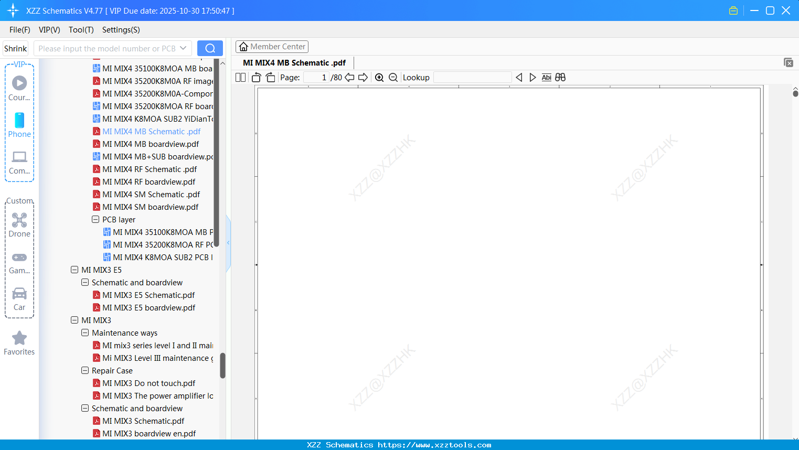
Task: Open MI MIX4 K8MOA SUB2 PCB layer file
Action: [x=163, y=257]
